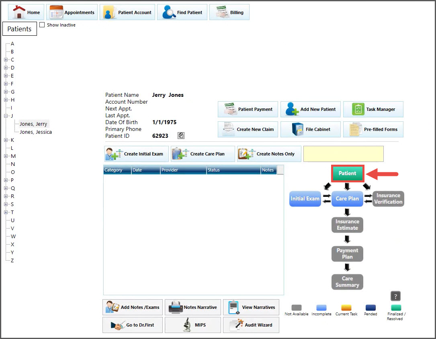Open the Appointments calendar

[x=72, y=12]
